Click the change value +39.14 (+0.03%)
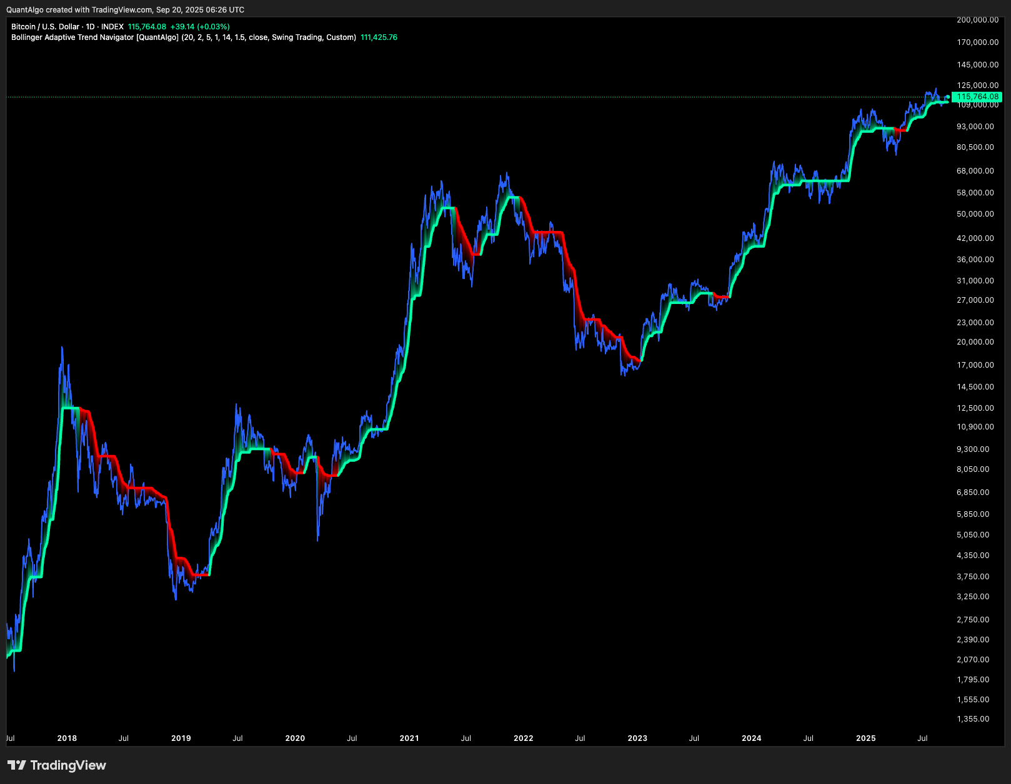This screenshot has height=784, width=1011. 200,27
